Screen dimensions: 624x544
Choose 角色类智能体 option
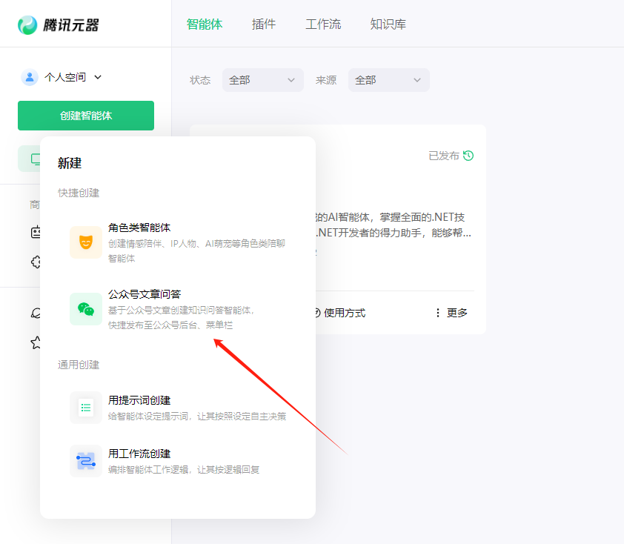178,242
